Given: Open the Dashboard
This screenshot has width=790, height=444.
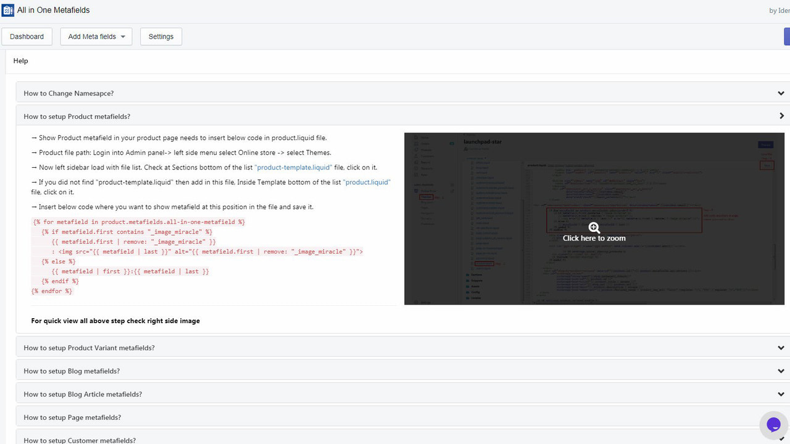Looking at the screenshot, I should click(27, 36).
